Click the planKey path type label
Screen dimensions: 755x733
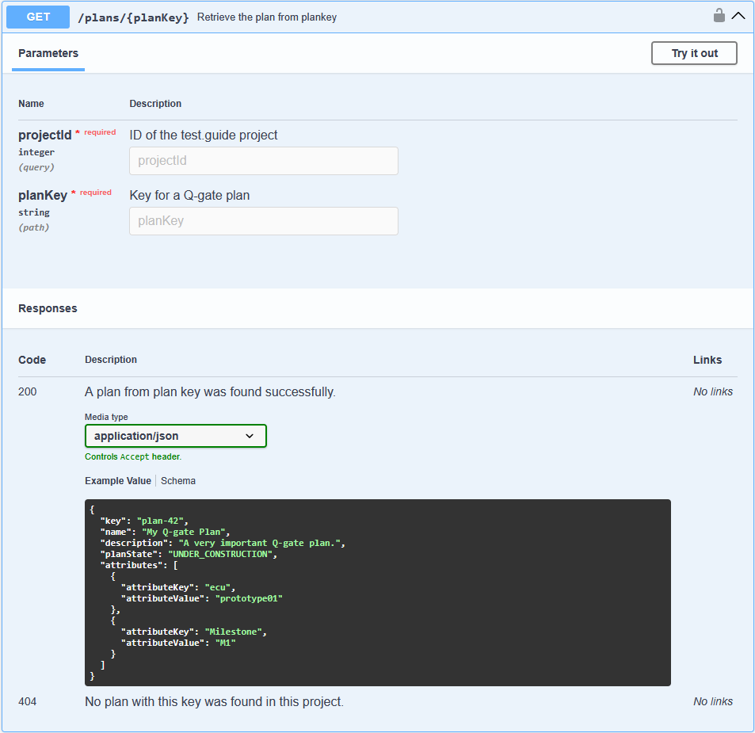click(x=34, y=227)
